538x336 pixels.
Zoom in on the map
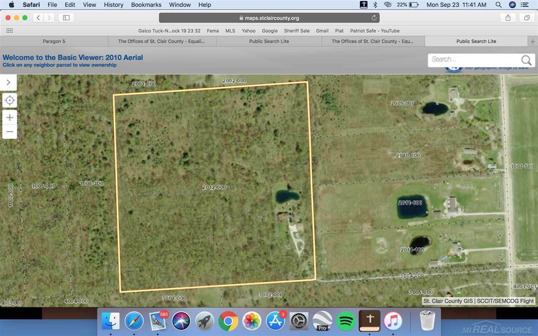point(10,117)
